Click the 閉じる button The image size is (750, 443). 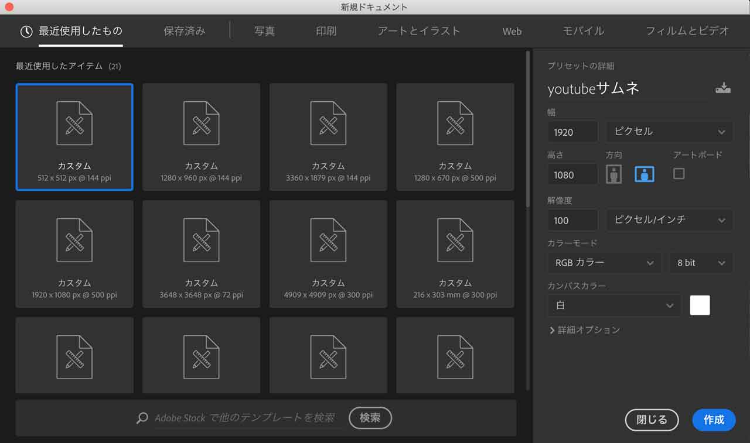pos(652,420)
